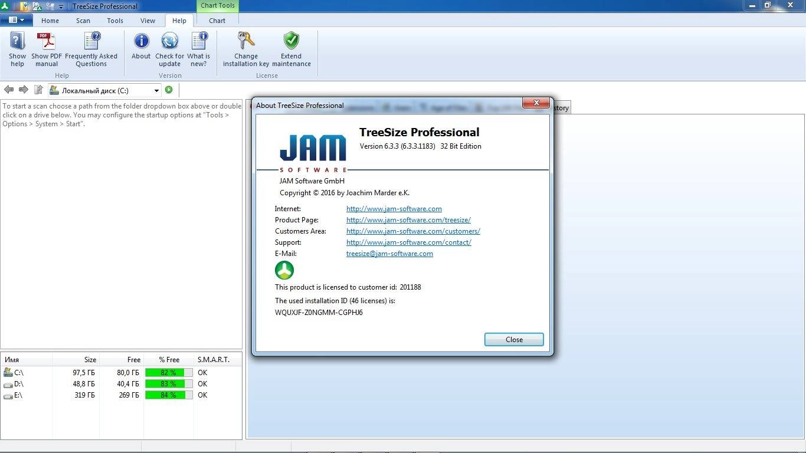Open Frequently Asked Questions
The height and width of the screenshot is (453, 806).
[91, 50]
